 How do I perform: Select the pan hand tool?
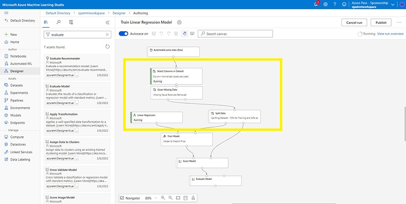184,33
